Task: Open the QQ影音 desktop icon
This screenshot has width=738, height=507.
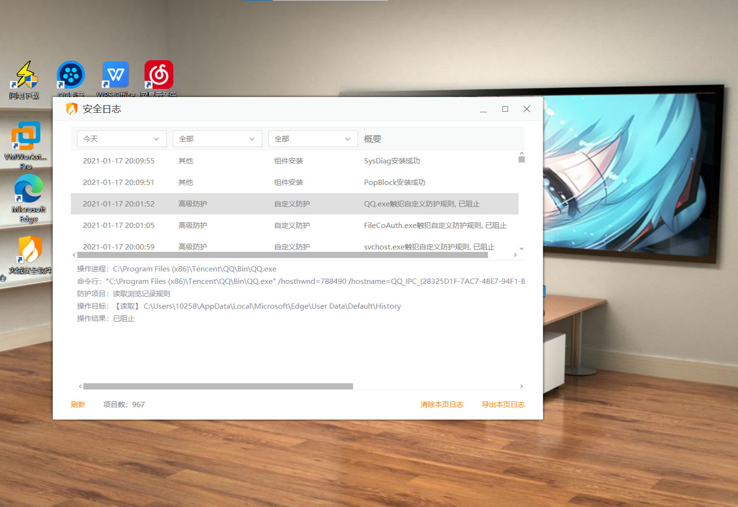Action: 71,79
